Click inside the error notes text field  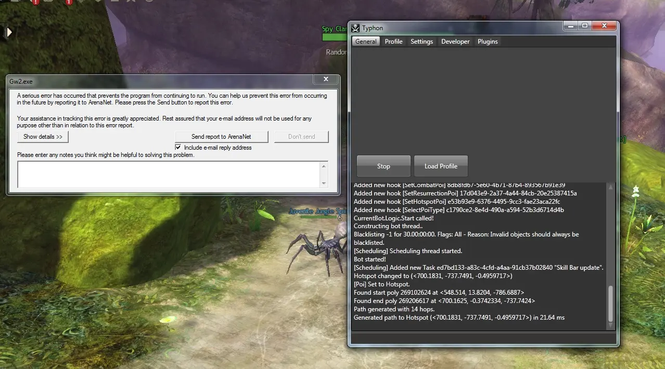tap(167, 174)
